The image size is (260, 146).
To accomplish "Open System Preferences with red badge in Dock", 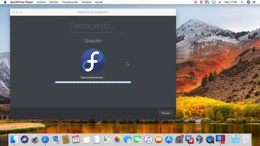I will coord(180,139).
